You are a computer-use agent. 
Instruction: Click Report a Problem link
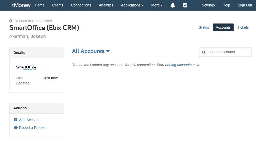tap(33, 128)
